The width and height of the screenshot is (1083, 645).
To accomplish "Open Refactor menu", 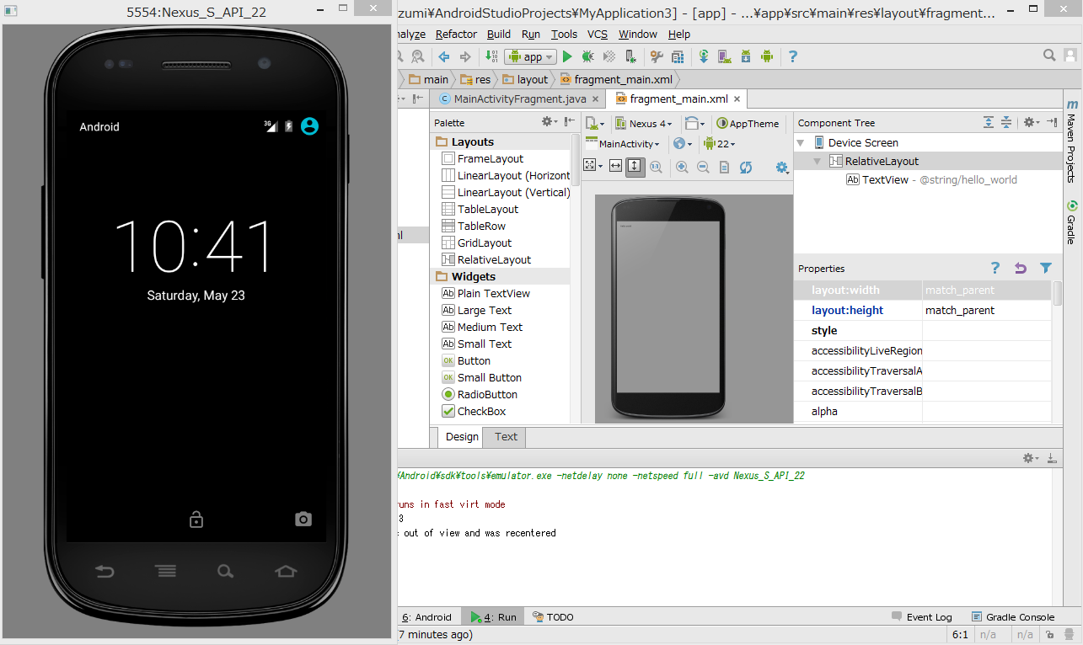I will pos(456,35).
